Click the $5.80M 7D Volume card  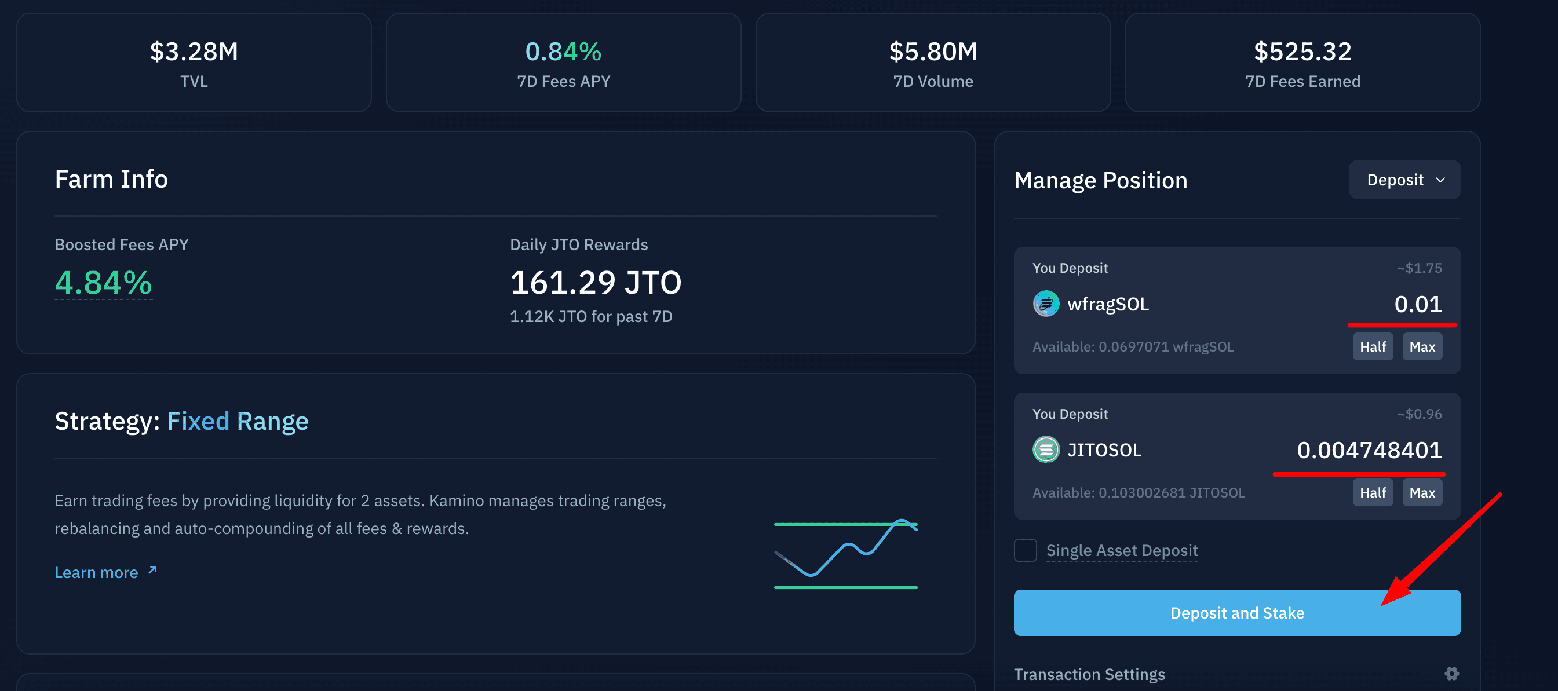(933, 63)
